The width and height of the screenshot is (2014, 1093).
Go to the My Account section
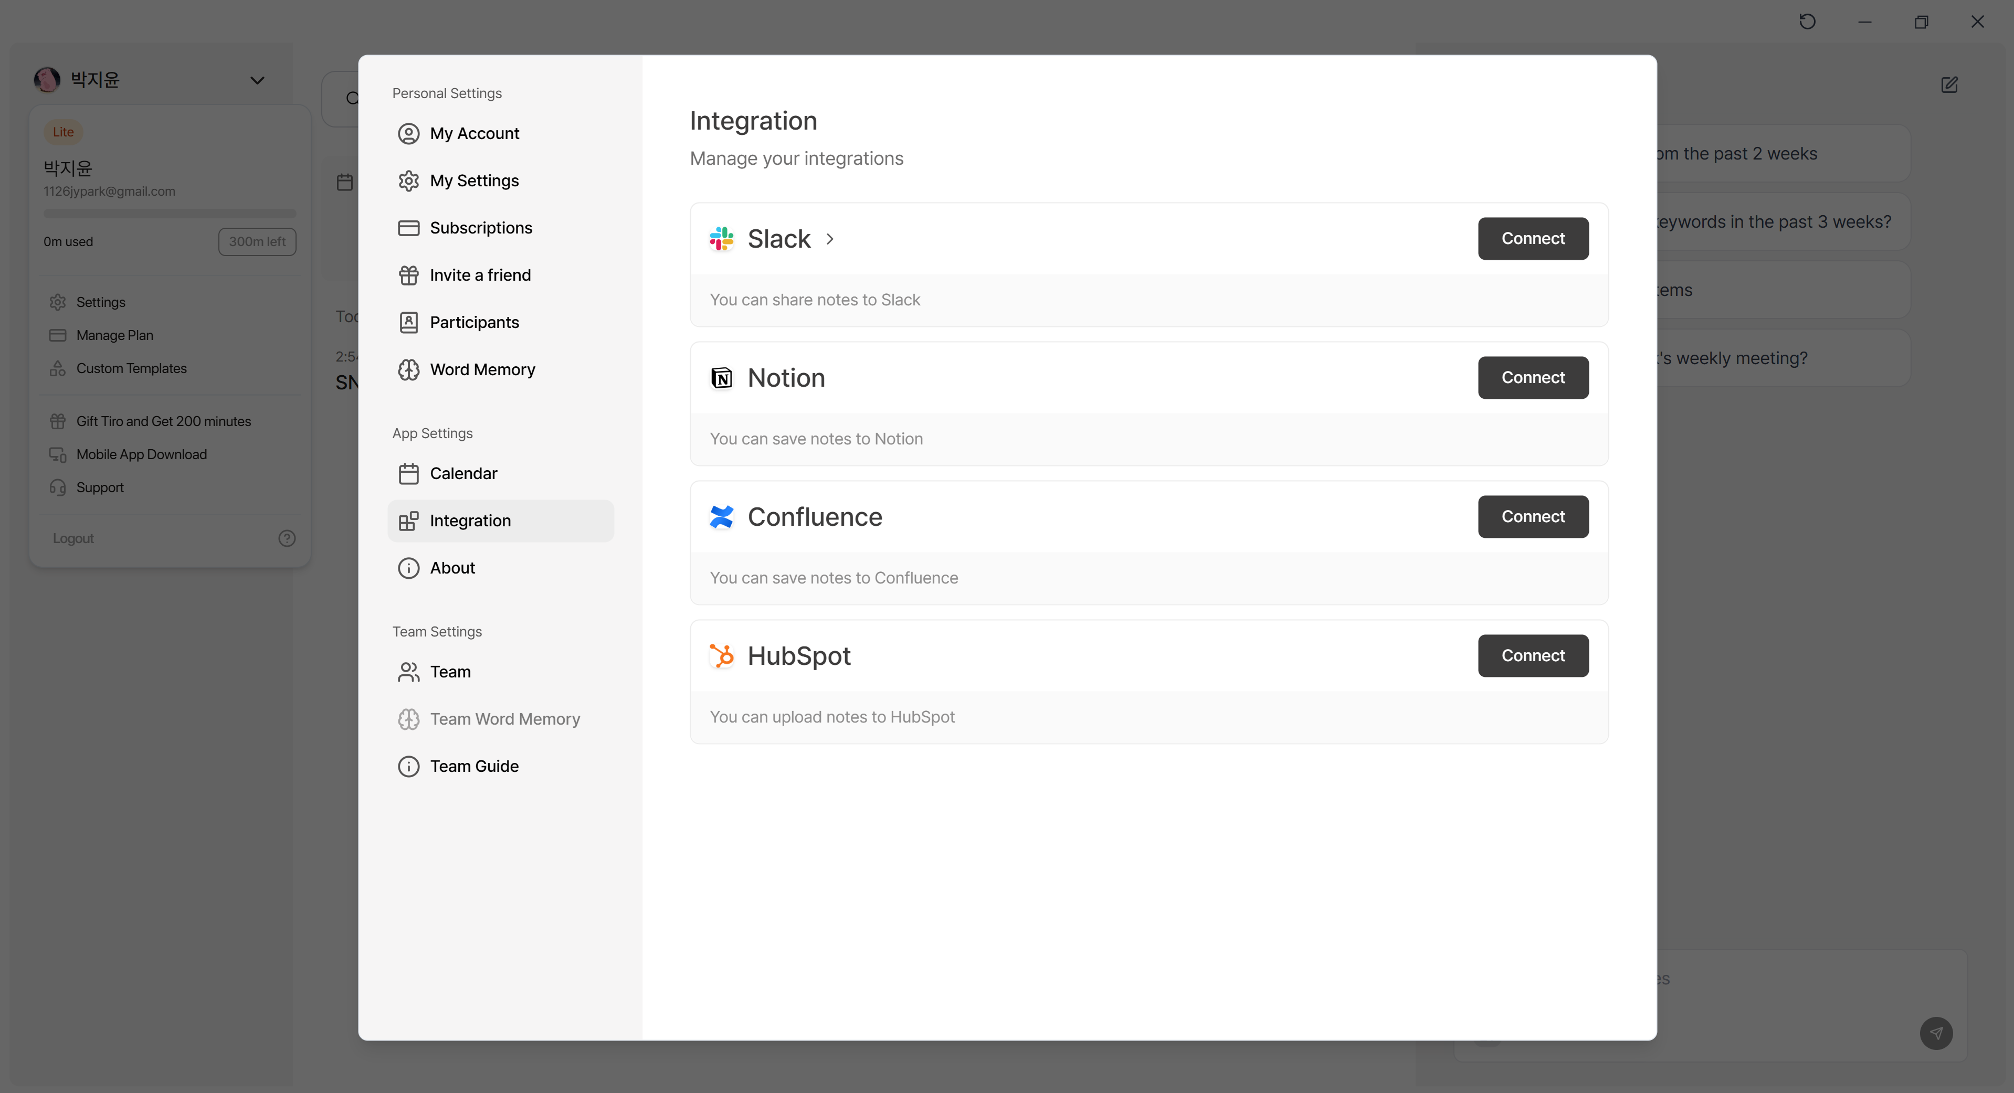click(474, 134)
